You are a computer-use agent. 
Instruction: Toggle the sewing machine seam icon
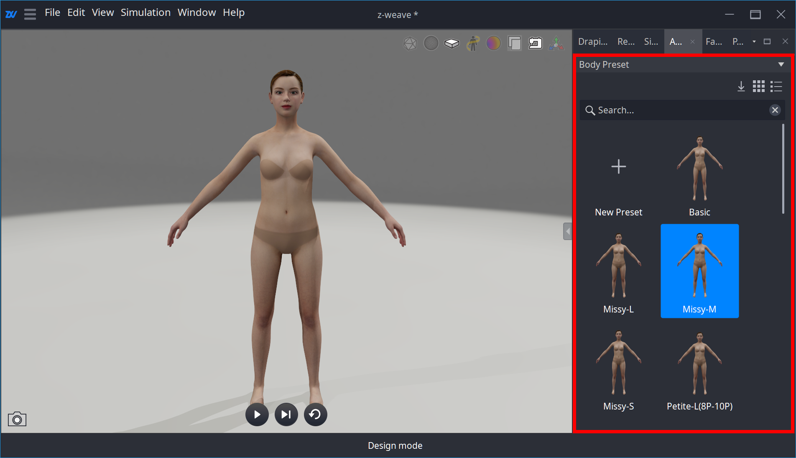pos(536,43)
